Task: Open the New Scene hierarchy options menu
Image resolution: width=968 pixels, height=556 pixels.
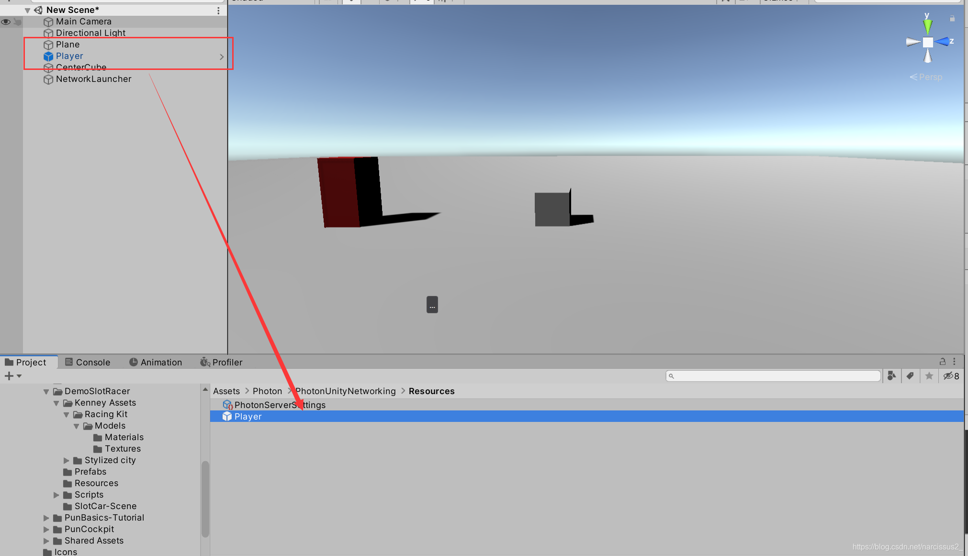Action: 218,10
